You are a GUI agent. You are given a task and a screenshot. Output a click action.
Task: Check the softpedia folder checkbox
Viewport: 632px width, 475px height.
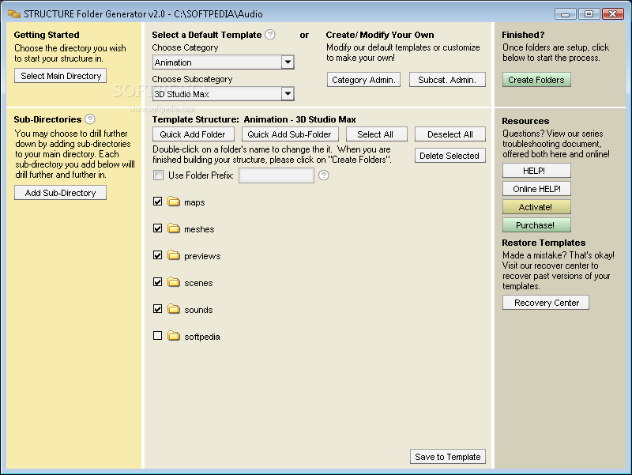[x=157, y=335]
